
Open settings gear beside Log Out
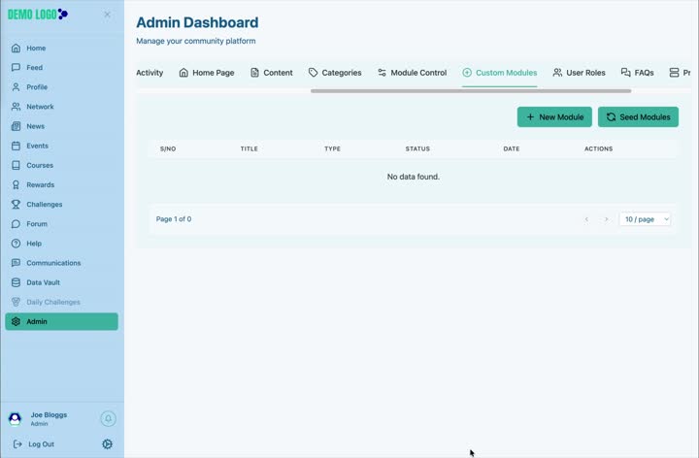pos(107,444)
